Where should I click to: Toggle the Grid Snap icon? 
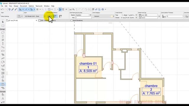pyautogui.click(x=38, y=9)
